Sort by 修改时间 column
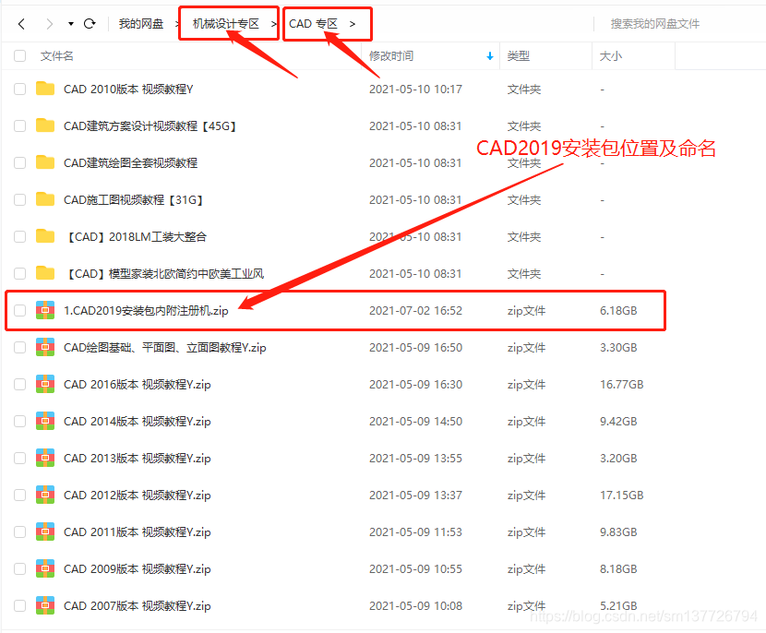The image size is (766, 633). pyautogui.click(x=391, y=55)
